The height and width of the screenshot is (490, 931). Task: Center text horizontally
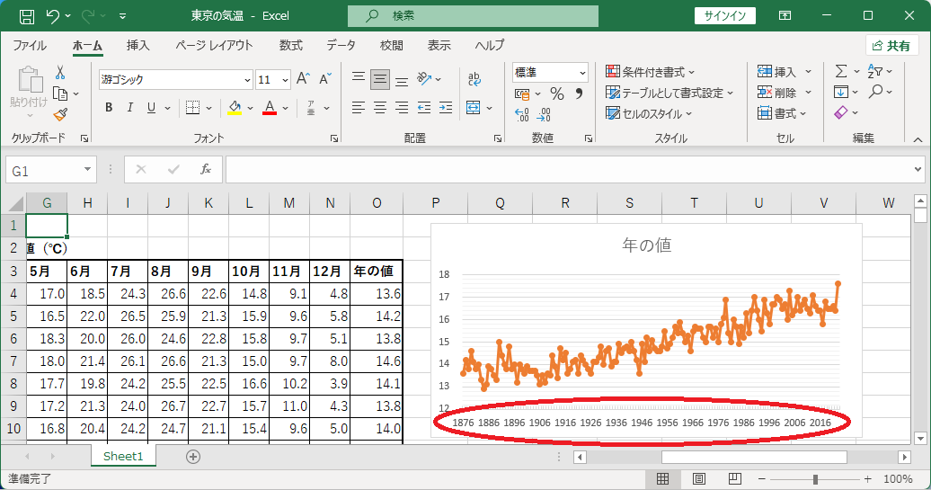click(x=380, y=108)
